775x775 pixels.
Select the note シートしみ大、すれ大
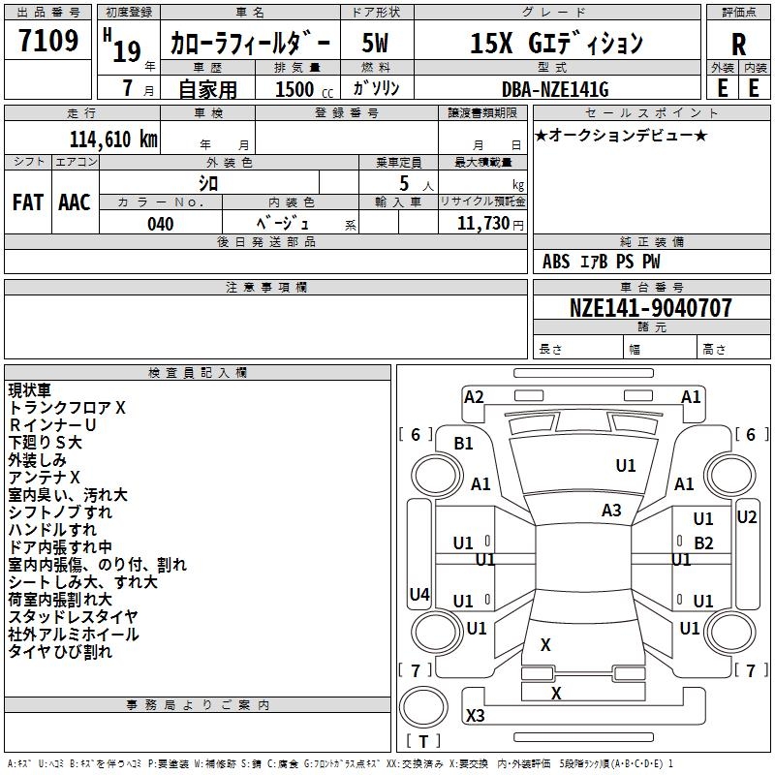(82, 582)
